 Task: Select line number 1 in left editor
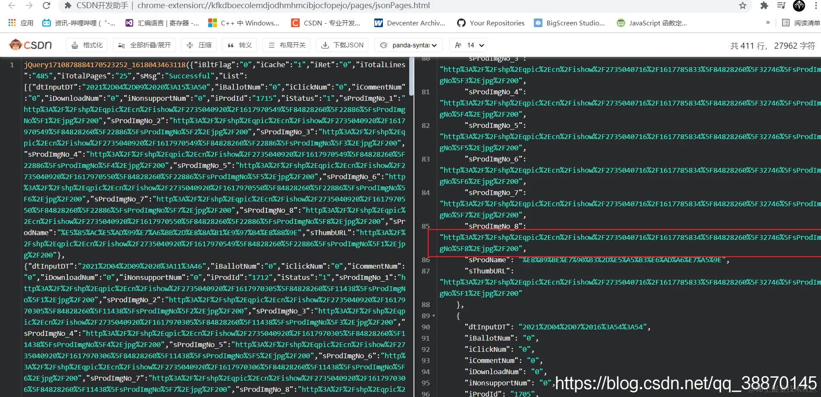12,65
